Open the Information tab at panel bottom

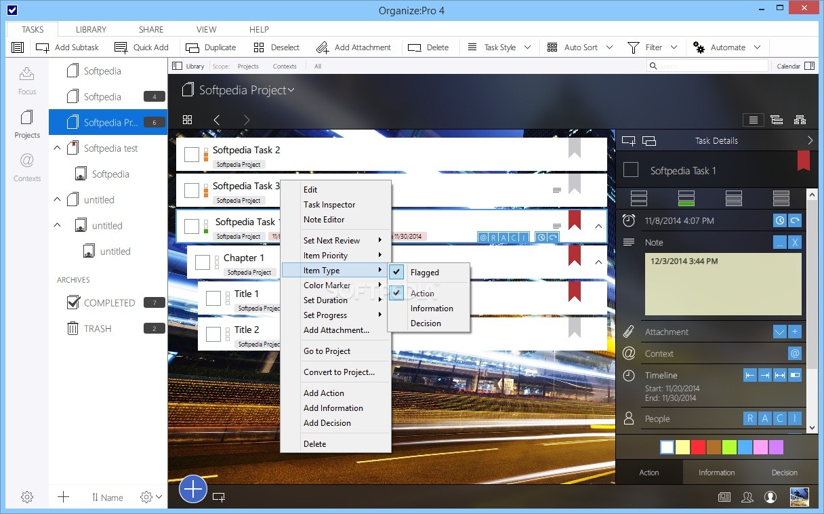click(716, 473)
